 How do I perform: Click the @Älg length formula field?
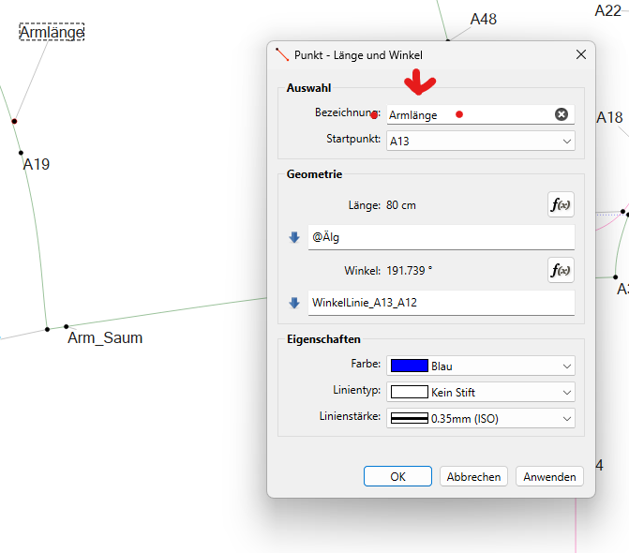tap(441, 238)
